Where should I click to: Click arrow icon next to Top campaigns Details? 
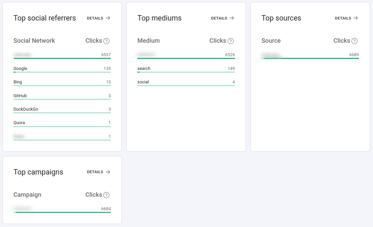click(108, 172)
